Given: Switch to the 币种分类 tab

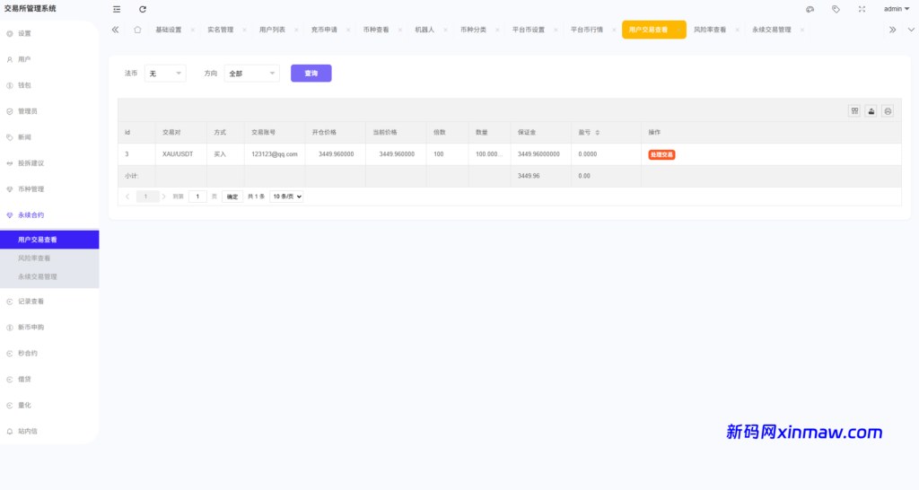Looking at the screenshot, I should click(x=473, y=30).
